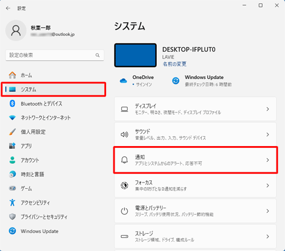Open ディスプレイ settings title

[145, 106]
